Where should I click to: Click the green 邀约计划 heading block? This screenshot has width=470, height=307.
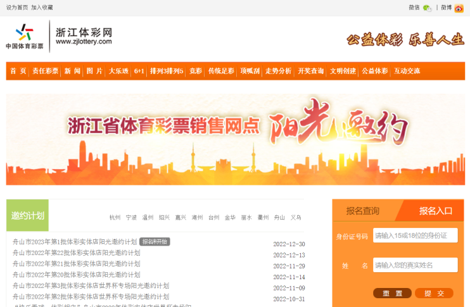coord(27,215)
